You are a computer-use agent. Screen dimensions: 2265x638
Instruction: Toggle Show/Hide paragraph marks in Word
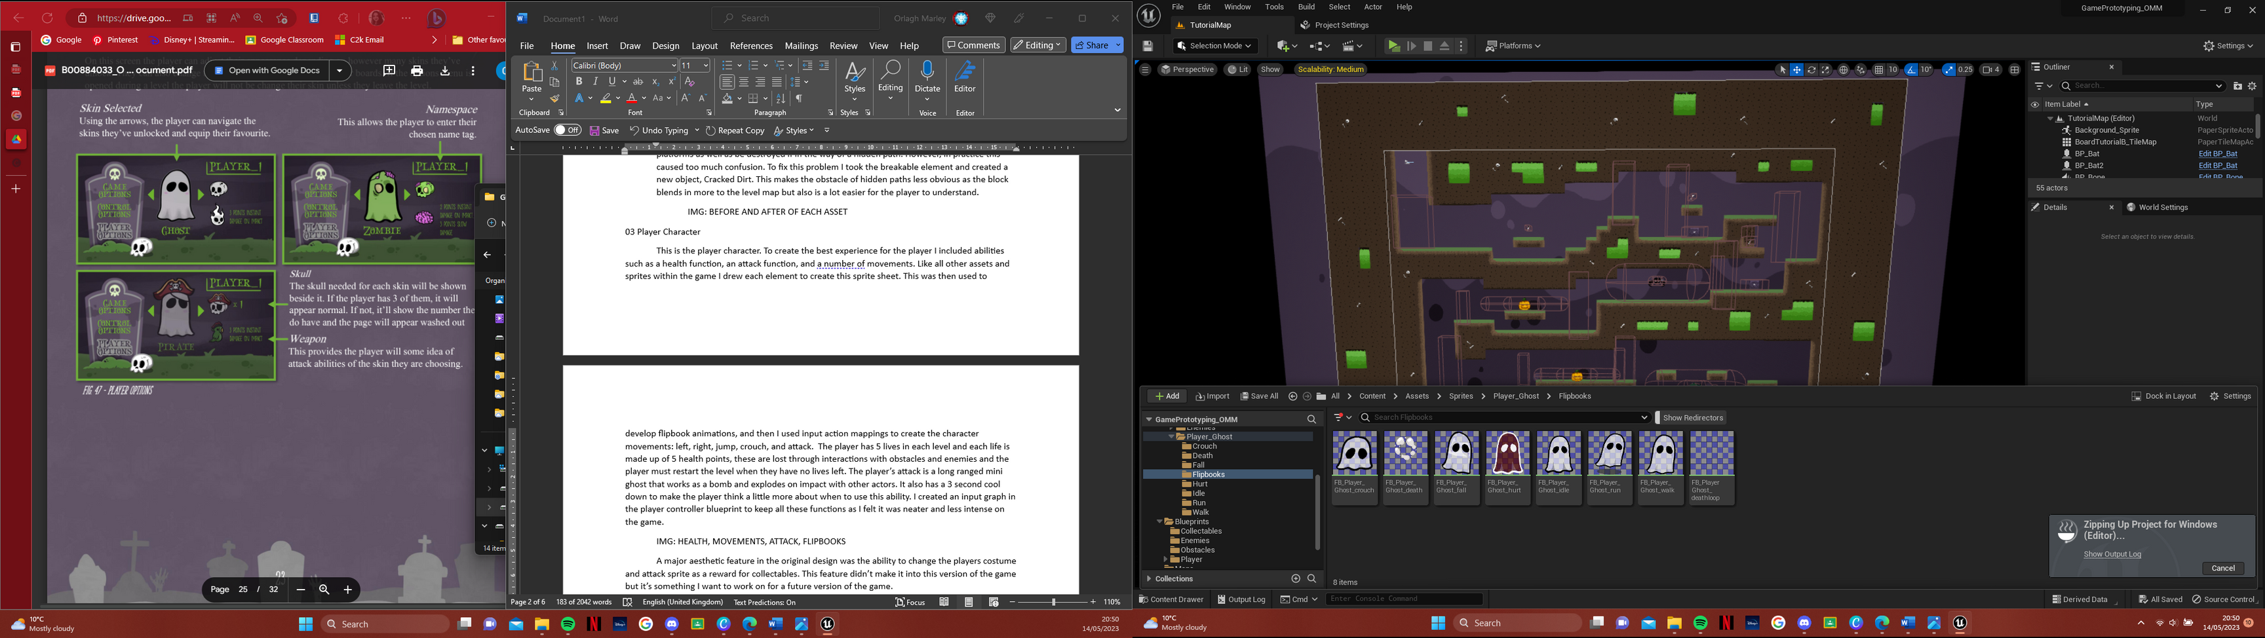click(x=800, y=98)
